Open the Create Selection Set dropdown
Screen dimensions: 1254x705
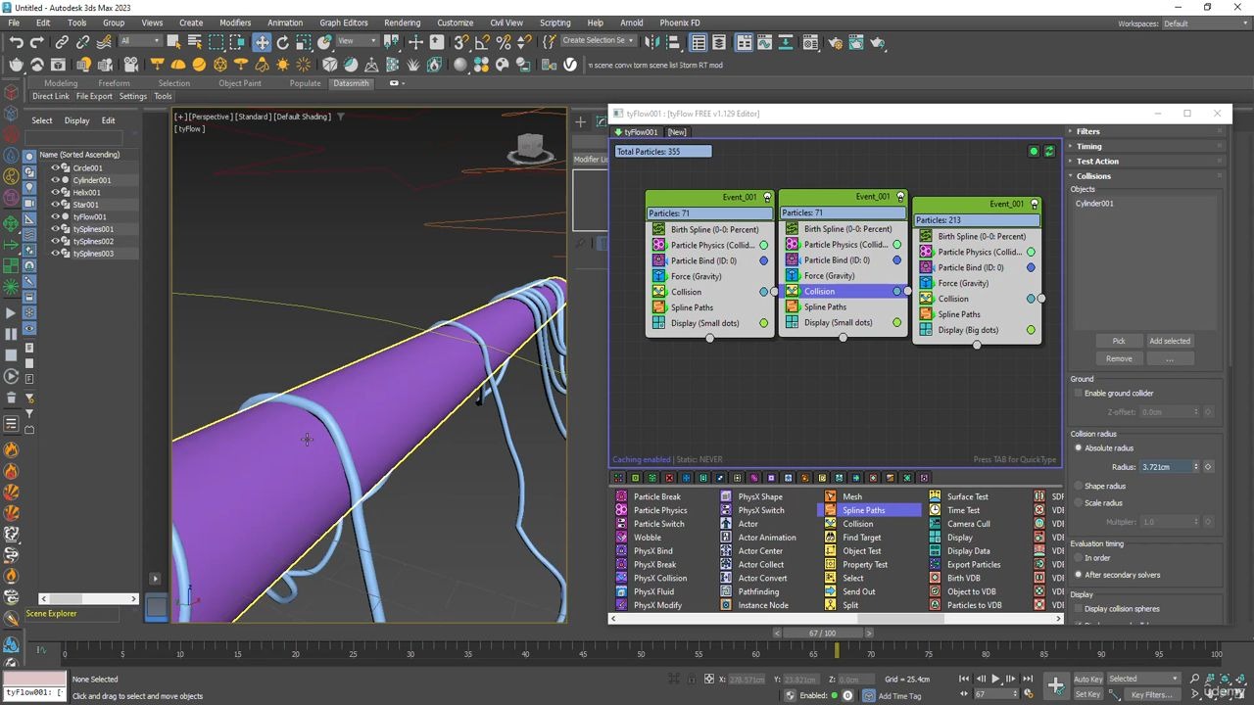pyautogui.click(x=597, y=41)
